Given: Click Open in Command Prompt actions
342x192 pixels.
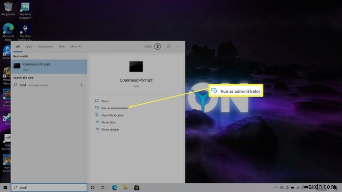Looking at the screenshot, I should point(105,101).
